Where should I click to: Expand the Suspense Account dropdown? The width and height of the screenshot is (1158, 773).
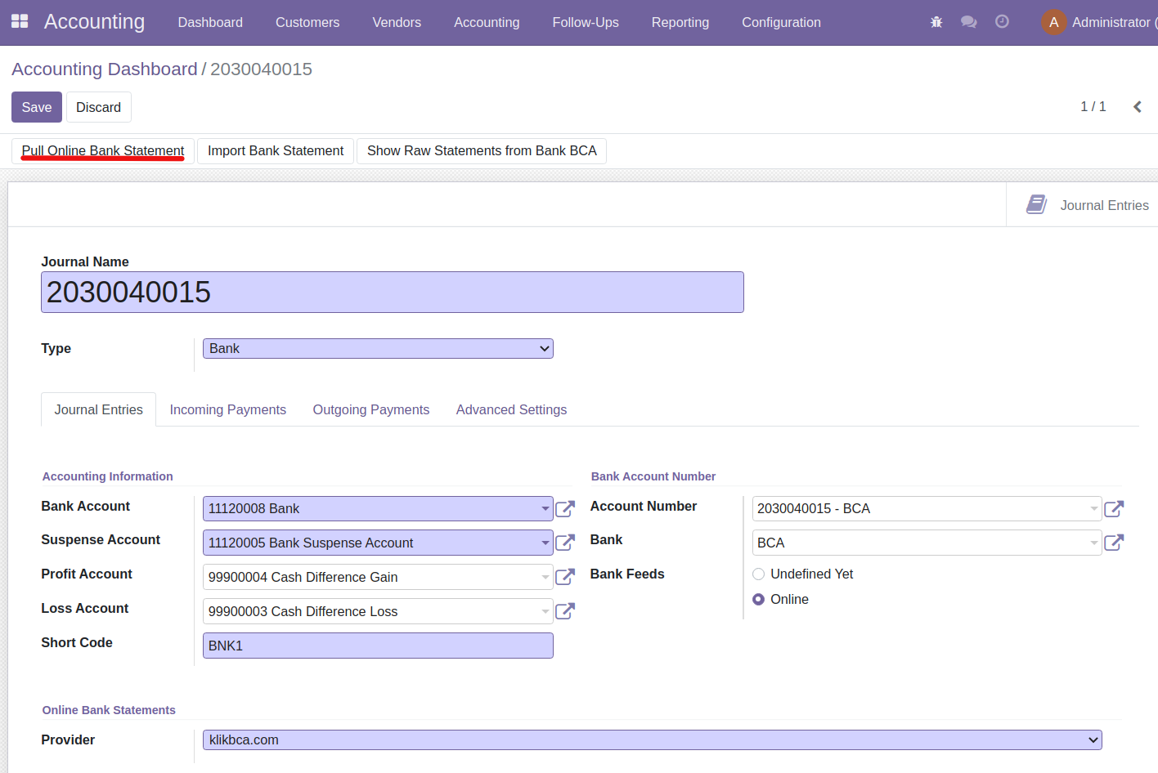[x=545, y=543]
